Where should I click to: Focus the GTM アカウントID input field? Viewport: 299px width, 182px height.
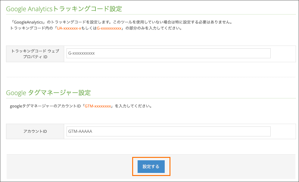[x=168, y=131]
